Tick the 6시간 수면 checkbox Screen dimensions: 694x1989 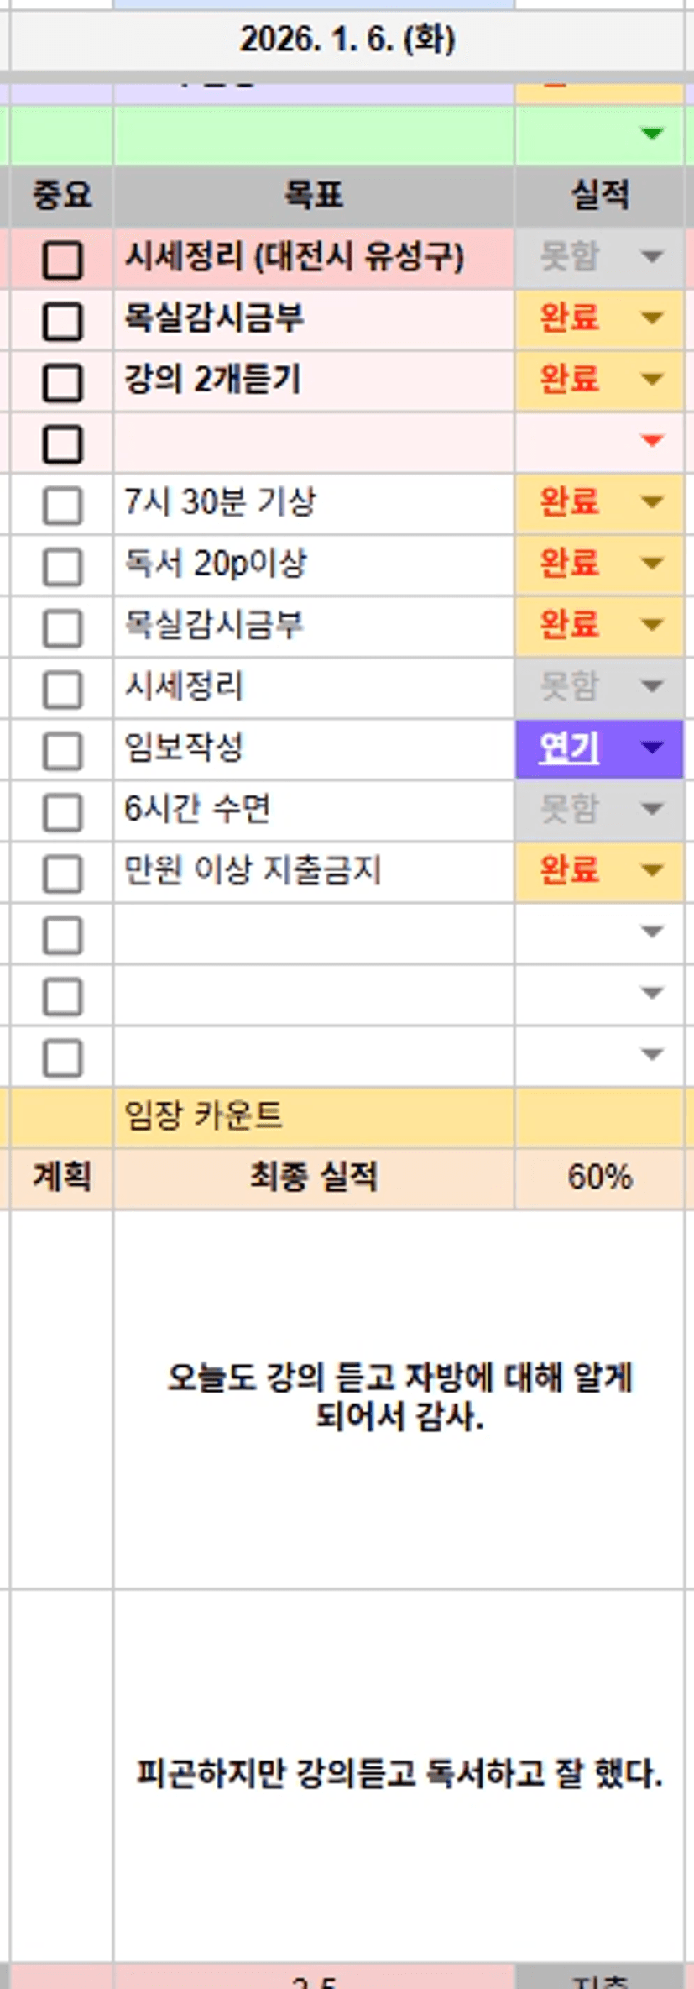coord(62,812)
